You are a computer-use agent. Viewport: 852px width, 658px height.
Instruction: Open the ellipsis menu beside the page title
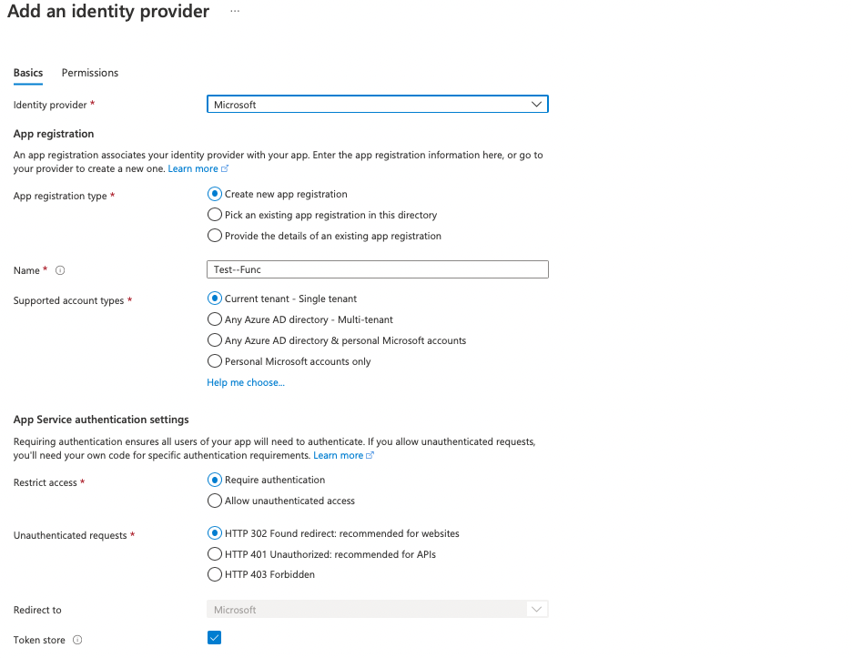(x=235, y=12)
